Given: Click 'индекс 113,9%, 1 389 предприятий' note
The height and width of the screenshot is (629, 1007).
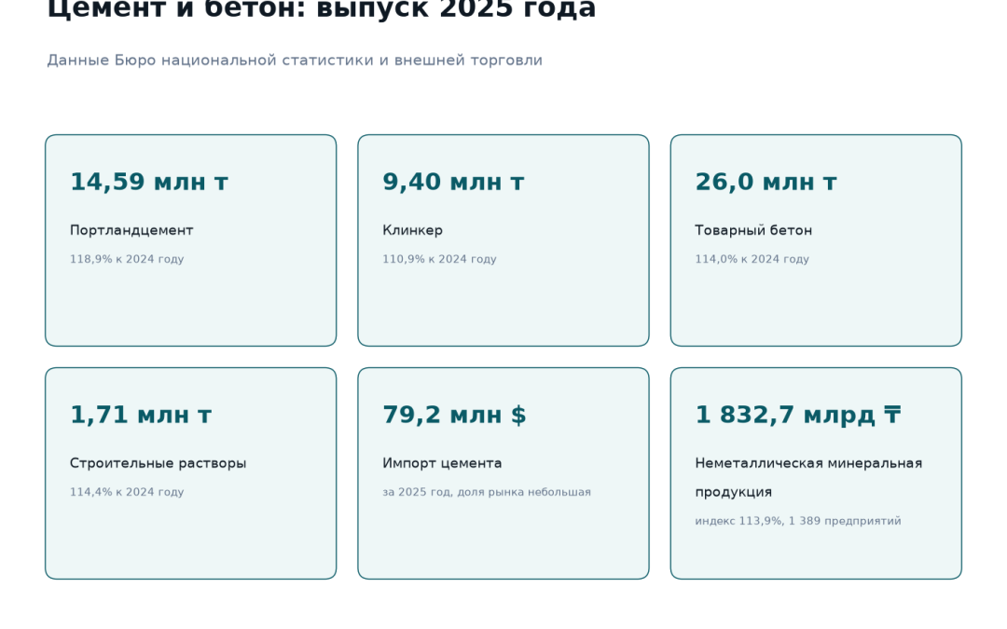Looking at the screenshot, I should point(798,521).
